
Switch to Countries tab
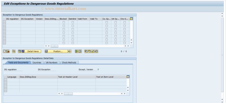pos(37,63)
